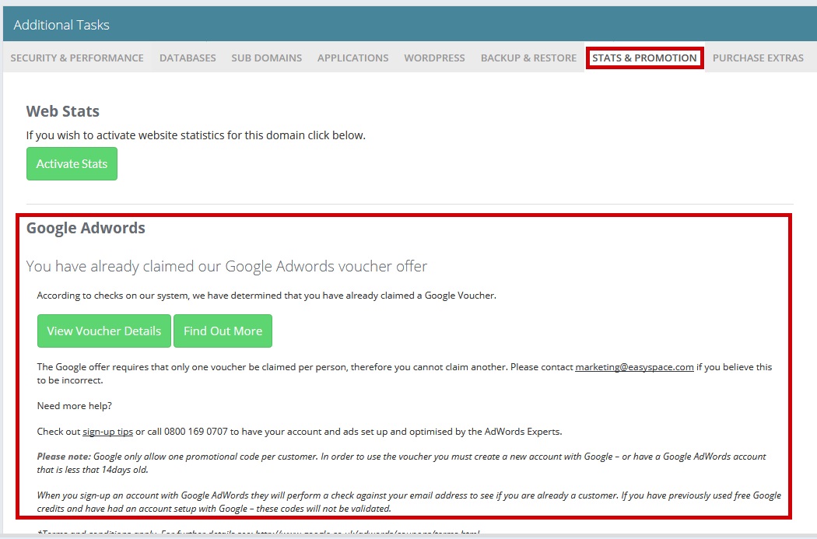Open the Purchase Extras tab
The image size is (817, 539).
tap(758, 58)
